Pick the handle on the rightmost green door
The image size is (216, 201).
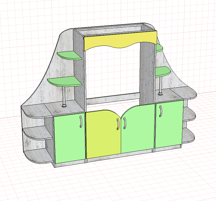point(161,111)
